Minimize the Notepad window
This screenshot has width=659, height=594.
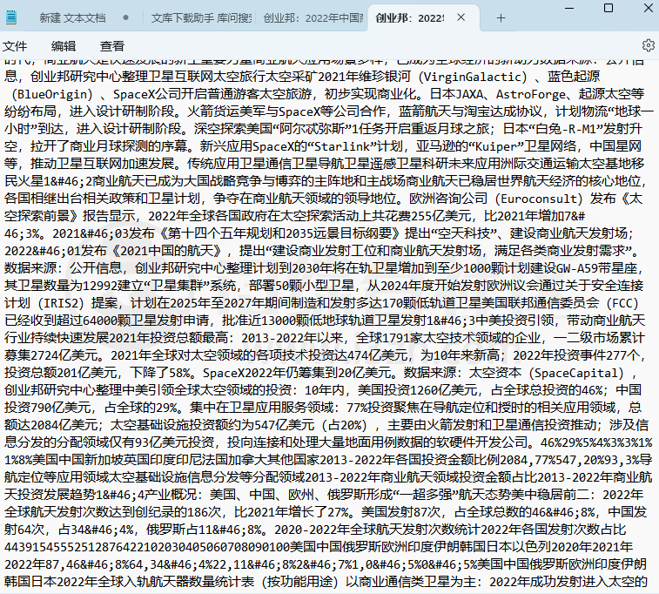point(569,8)
